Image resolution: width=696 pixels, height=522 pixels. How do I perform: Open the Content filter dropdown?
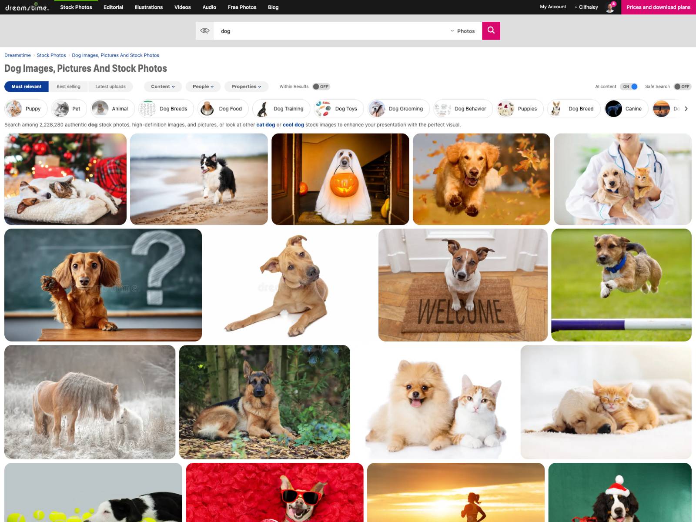(162, 87)
